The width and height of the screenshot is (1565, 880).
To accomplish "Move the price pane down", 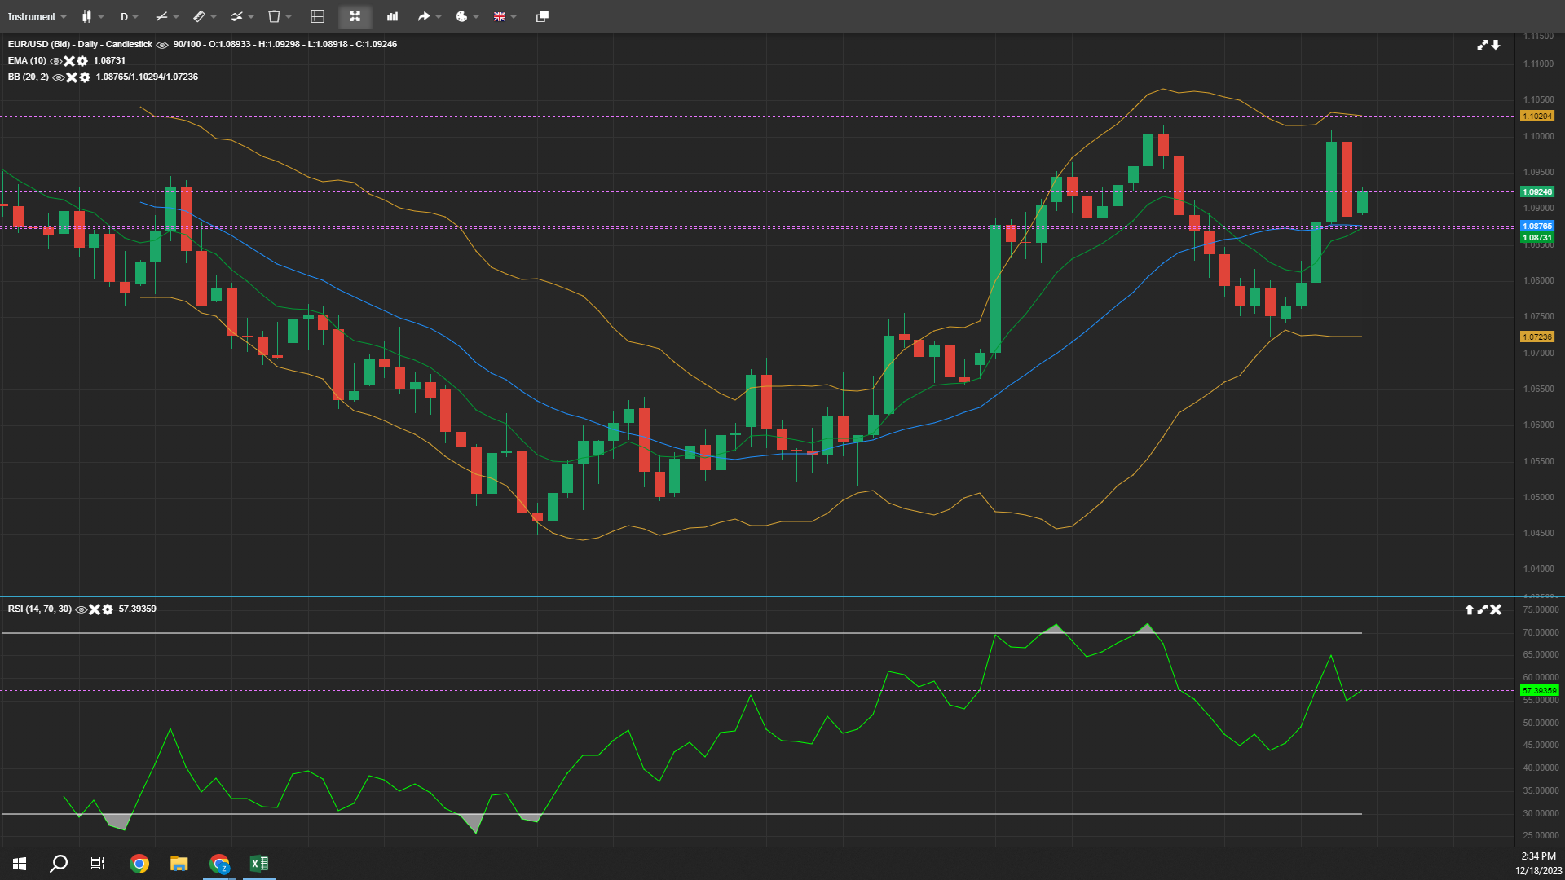I will (1496, 45).
